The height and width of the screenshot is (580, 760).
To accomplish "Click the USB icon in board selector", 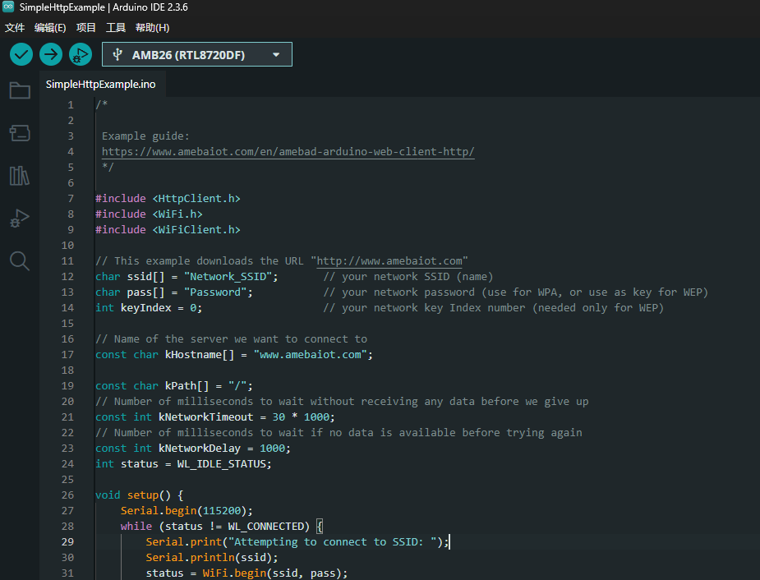I will pyautogui.click(x=117, y=54).
